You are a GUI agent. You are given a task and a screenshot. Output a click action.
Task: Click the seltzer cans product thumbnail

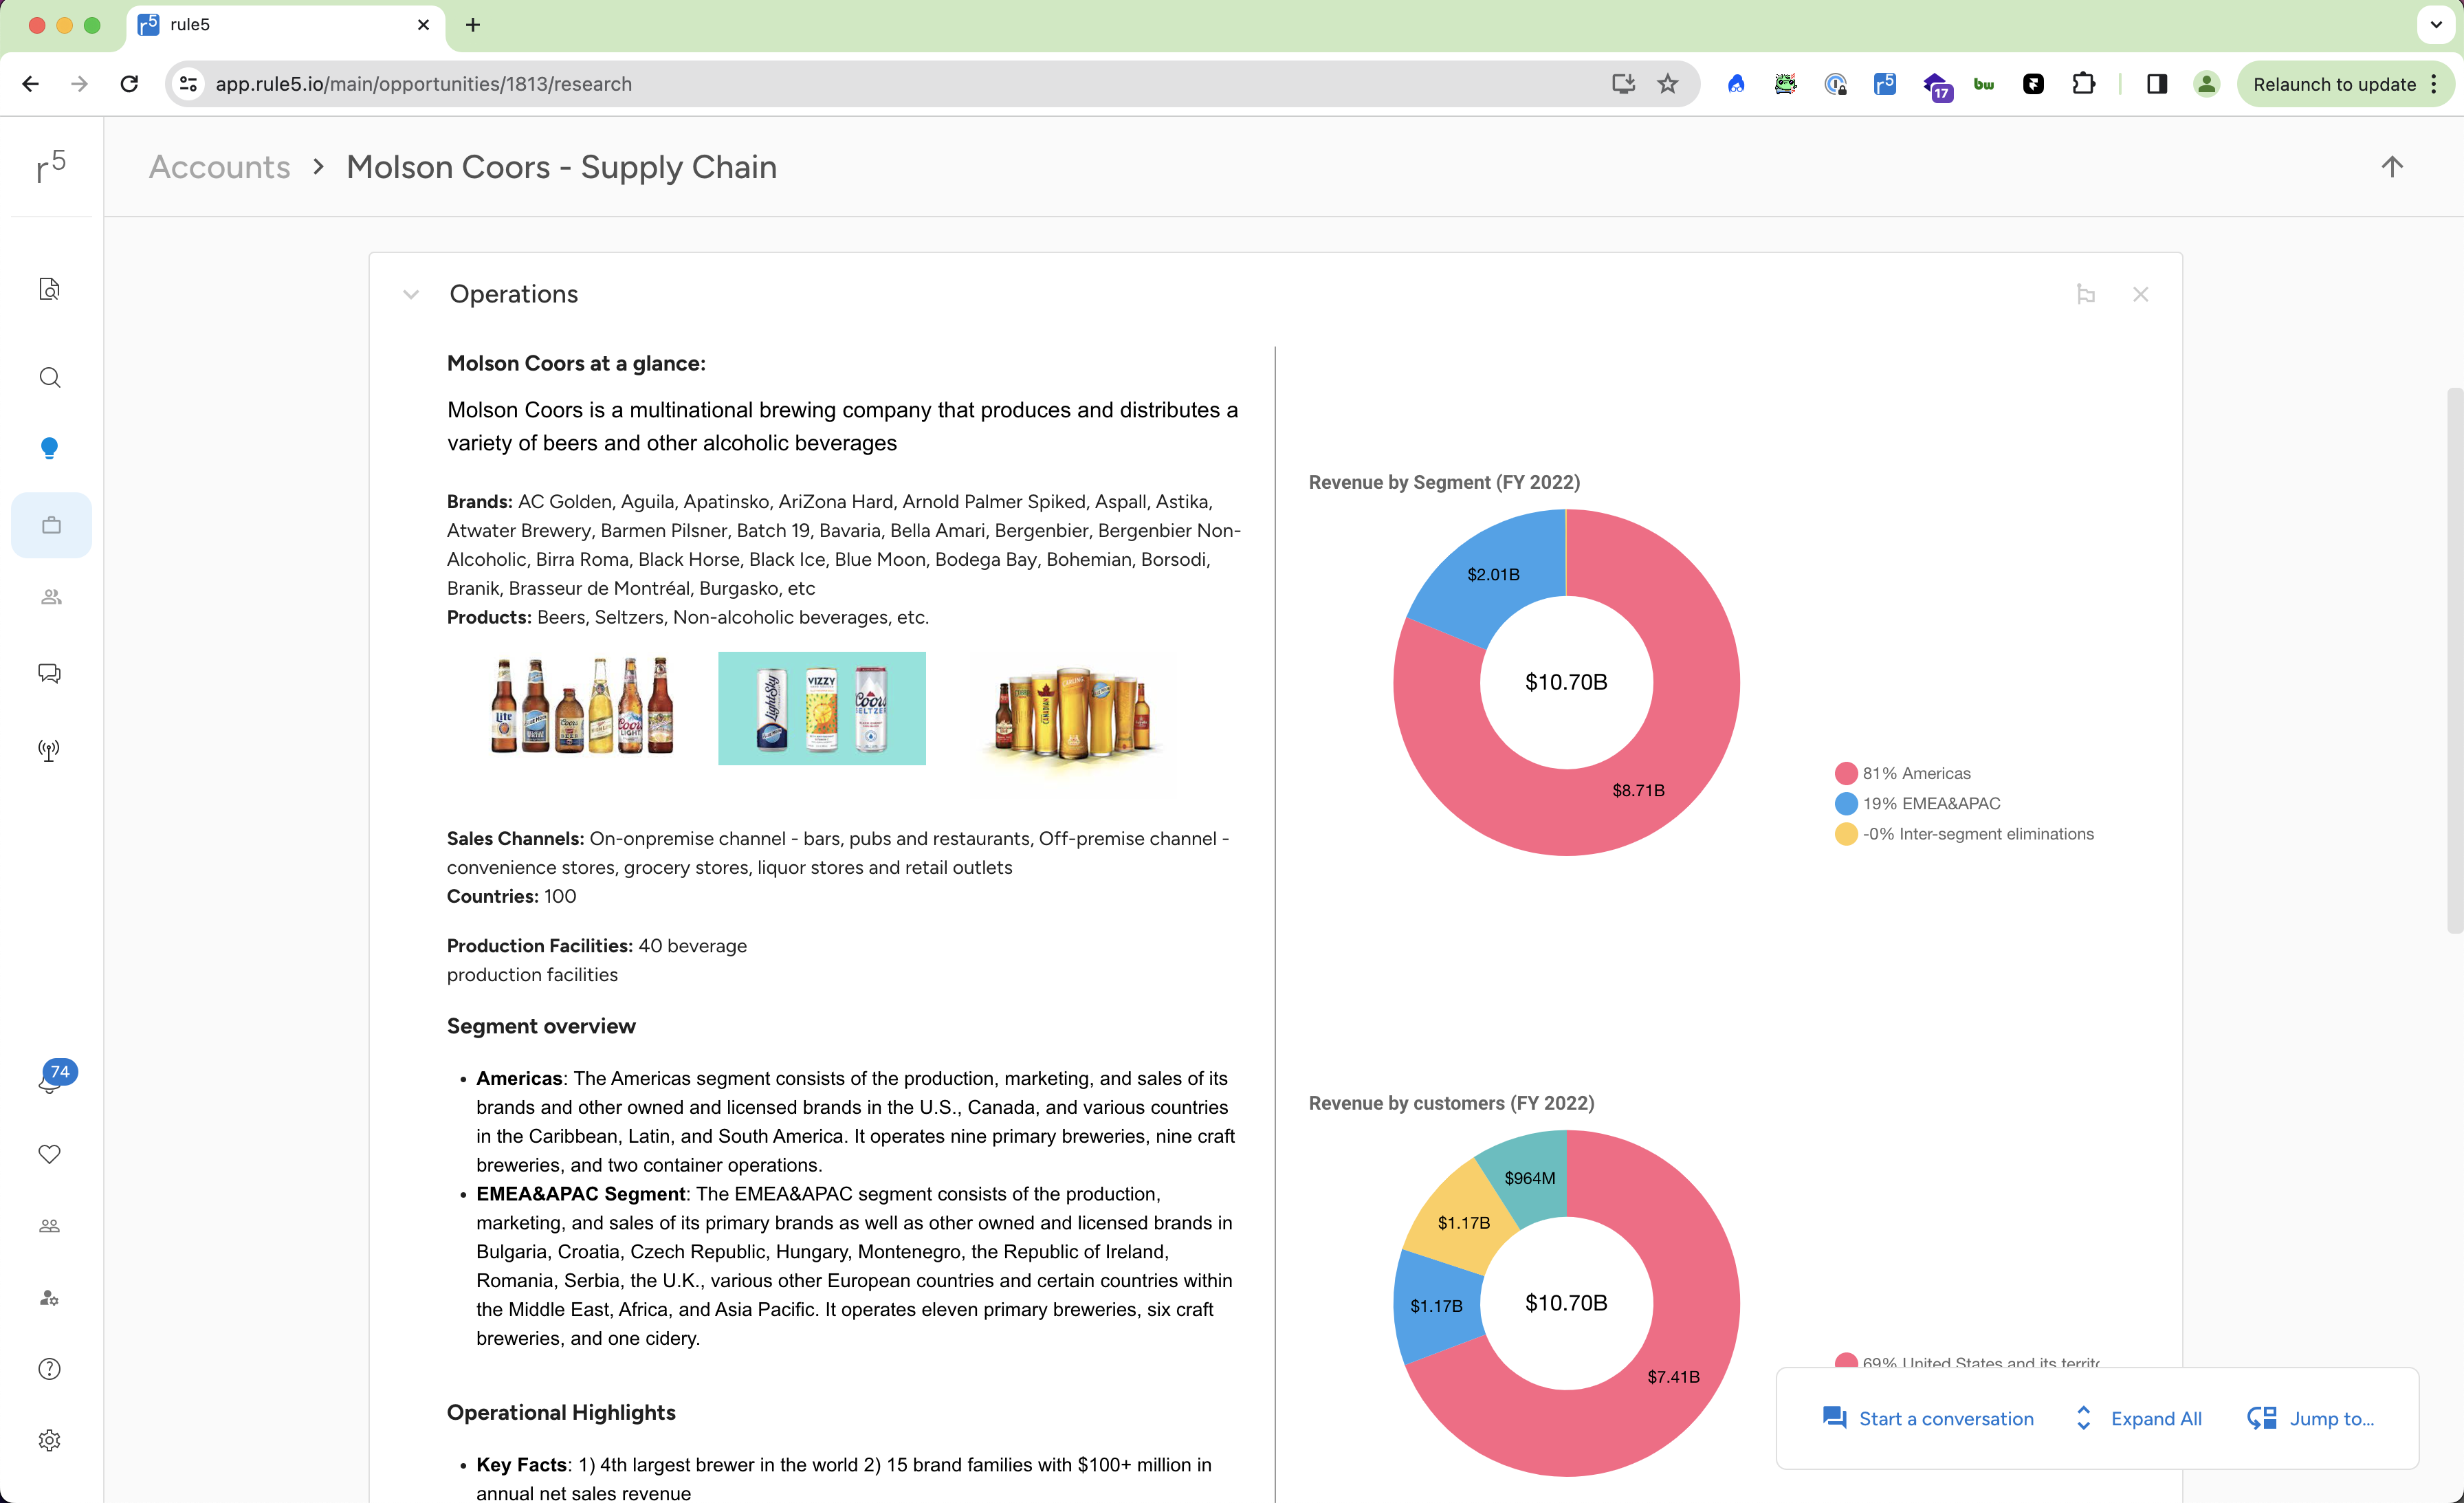click(821, 708)
